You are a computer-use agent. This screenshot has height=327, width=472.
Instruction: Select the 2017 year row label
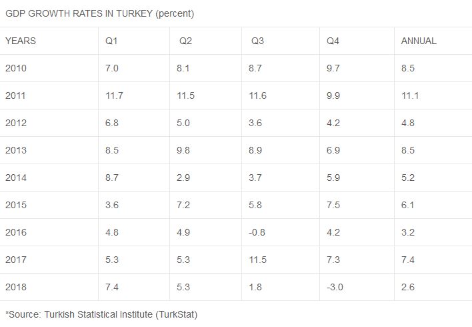coord(16,260)
